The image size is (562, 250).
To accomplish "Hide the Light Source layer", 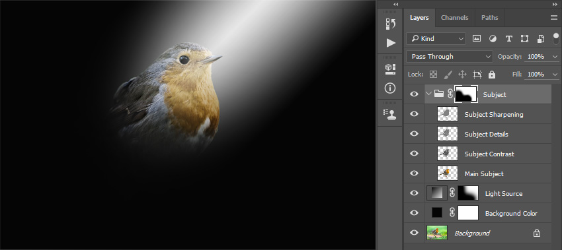I will pos(414,193).
